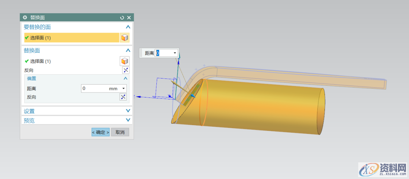
Task: Click the face cube icon under 要替换的面
Action: point(125,38)
